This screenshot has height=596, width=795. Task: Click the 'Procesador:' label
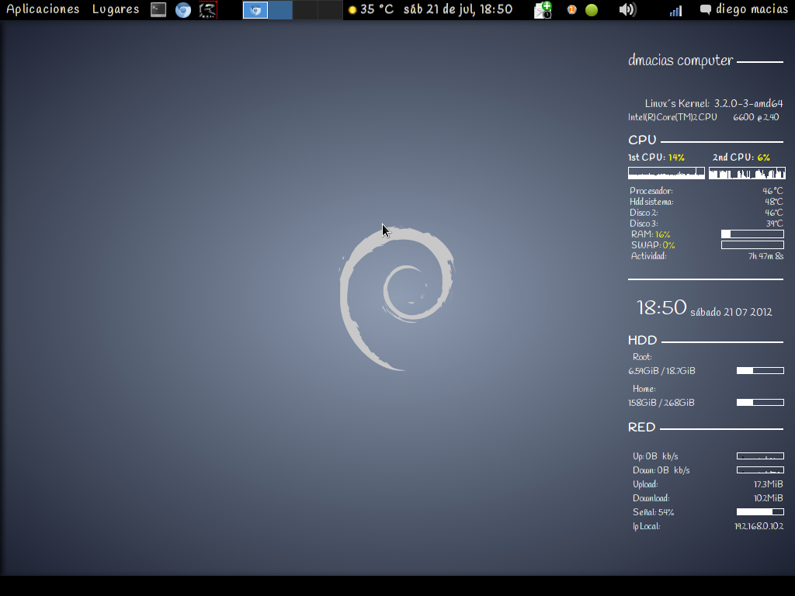coord(651,191)
